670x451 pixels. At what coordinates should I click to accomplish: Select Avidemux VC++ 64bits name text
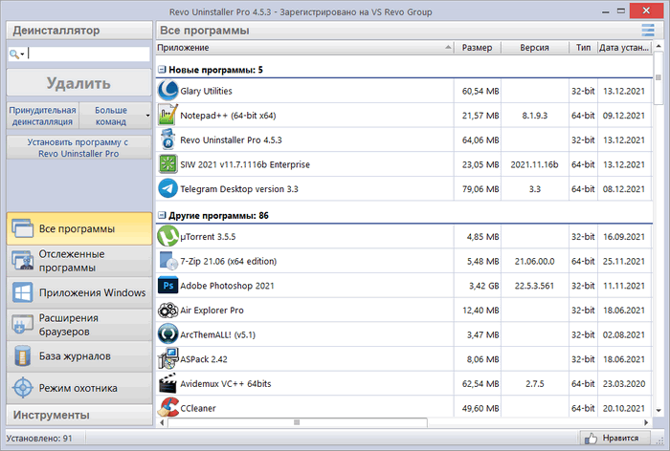pyautogui.click(x=226, y=383)
